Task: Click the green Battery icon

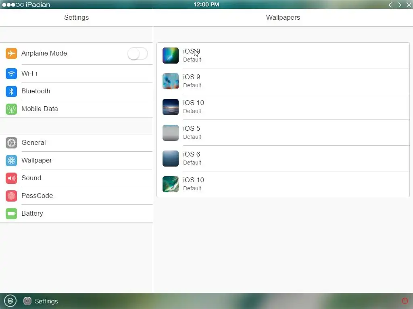Action: coord(11,214)
